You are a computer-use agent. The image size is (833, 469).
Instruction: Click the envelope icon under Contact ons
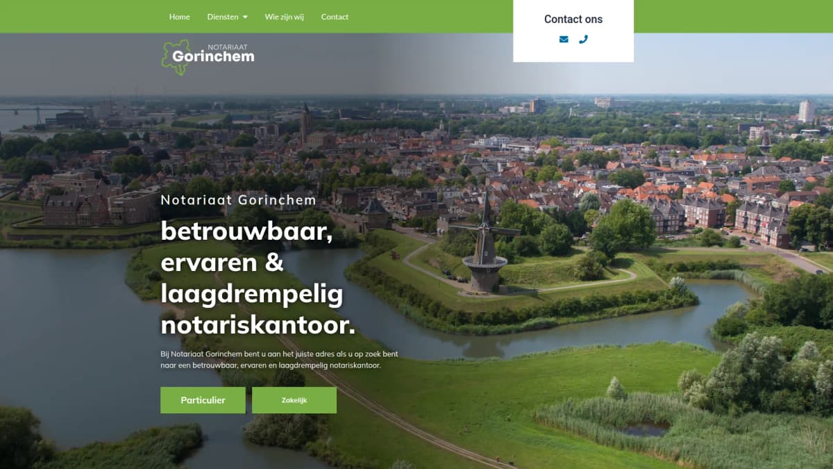[564, 39]
